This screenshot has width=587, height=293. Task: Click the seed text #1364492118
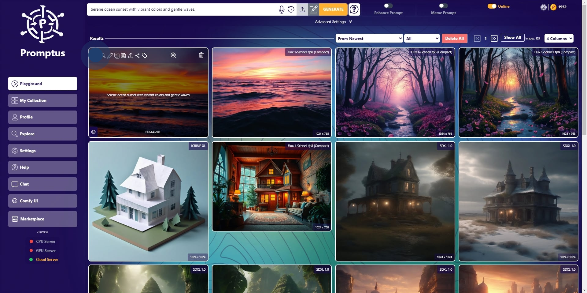[153, 132]
